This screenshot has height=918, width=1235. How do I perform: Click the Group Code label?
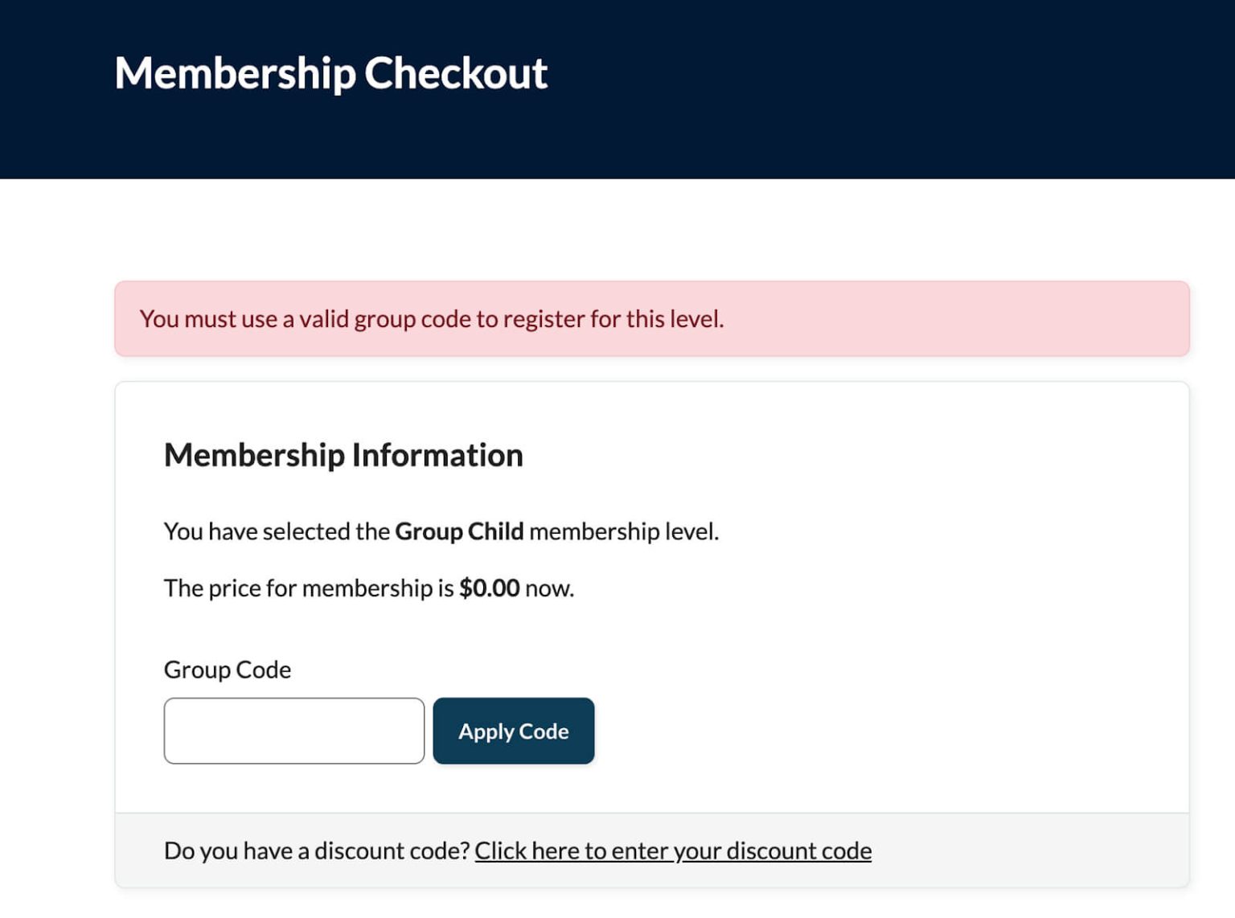pos(227,669)
